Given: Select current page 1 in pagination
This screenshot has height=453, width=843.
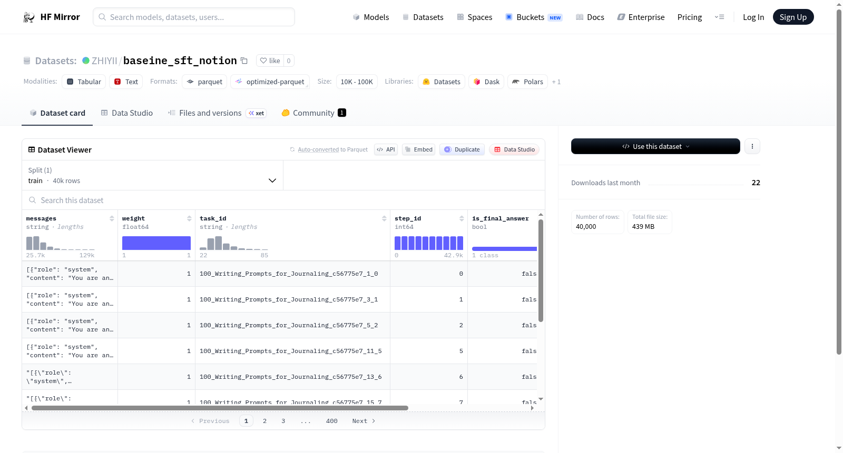Looking at the screenshot, I should click(x=246, y=421).
